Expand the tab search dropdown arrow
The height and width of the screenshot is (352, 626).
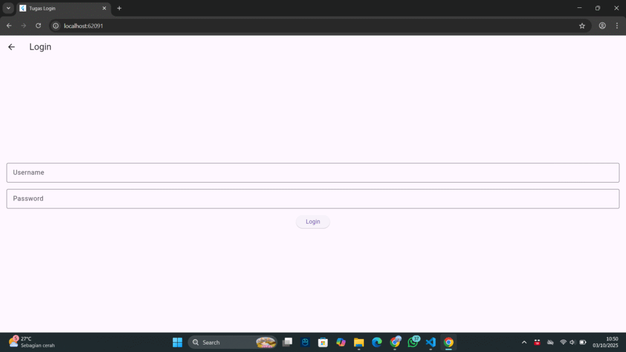(9, 8)
